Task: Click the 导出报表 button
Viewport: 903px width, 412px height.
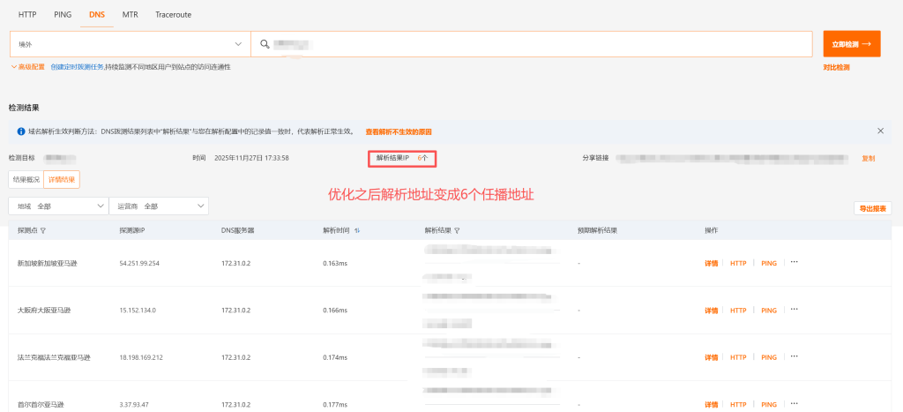Action: (x=872, y=208)
